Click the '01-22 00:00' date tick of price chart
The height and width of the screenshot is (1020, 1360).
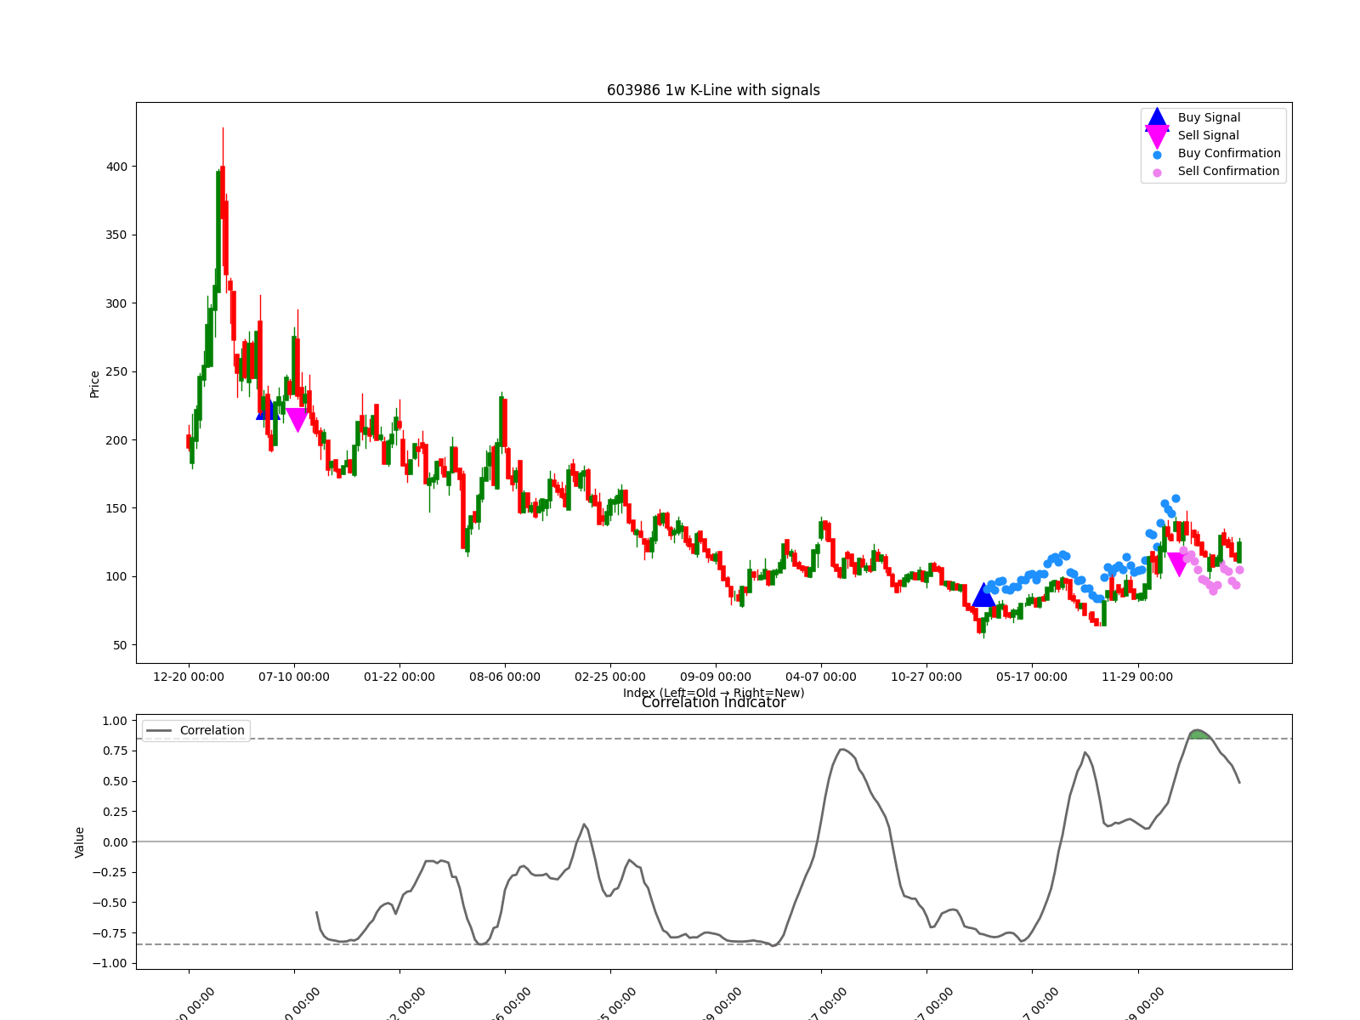tap(399, 677)
